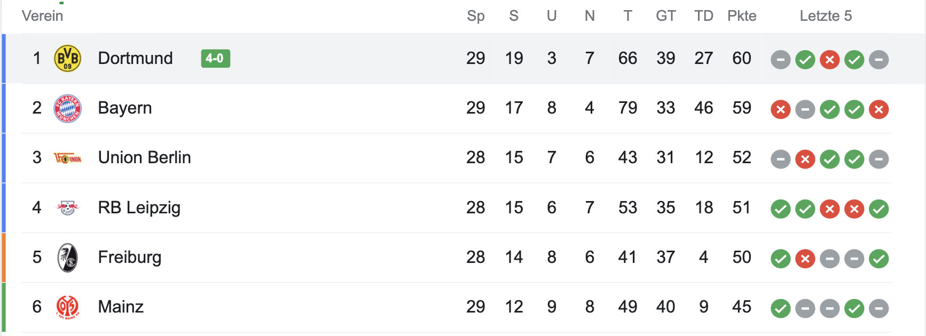Click the Mainz 05 club logo

tap(68, 307)
